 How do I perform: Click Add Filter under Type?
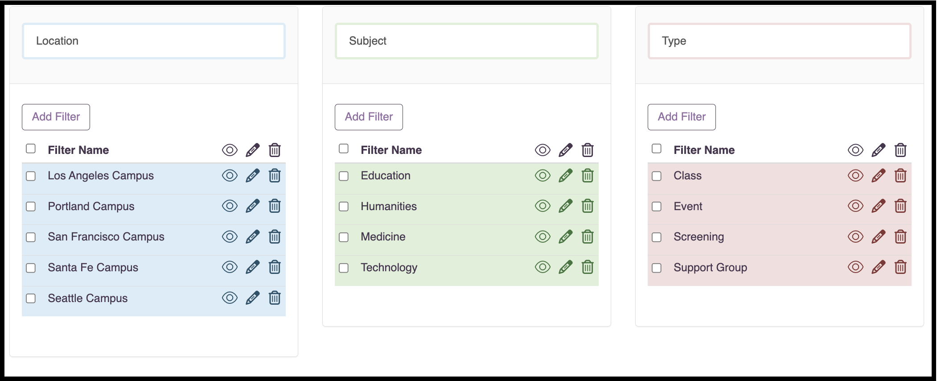point(682,117)
